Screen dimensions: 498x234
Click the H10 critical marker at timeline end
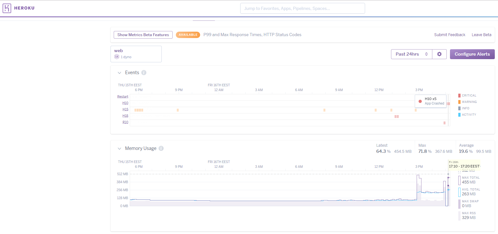(449, 104)
